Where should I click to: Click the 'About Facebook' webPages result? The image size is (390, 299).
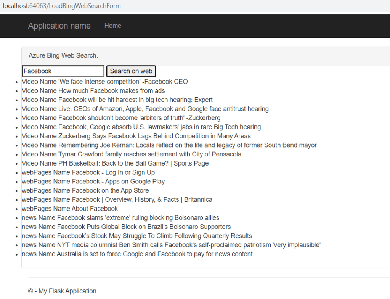70,209
